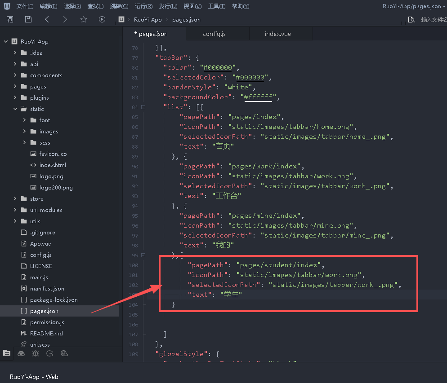Click the globe and cloud icon at sidebar bottom
Viewport: 447px width, 383px height.
coord(64,353)
